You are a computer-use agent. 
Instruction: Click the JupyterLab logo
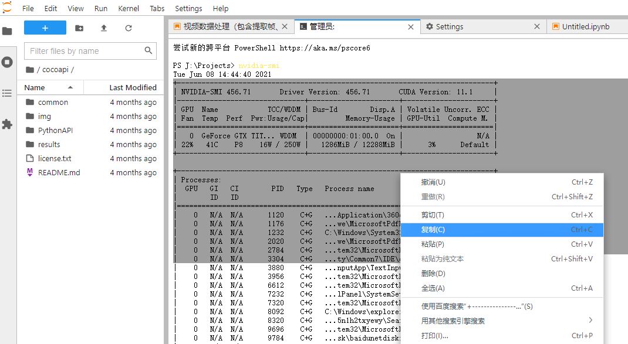pos(6,7)
